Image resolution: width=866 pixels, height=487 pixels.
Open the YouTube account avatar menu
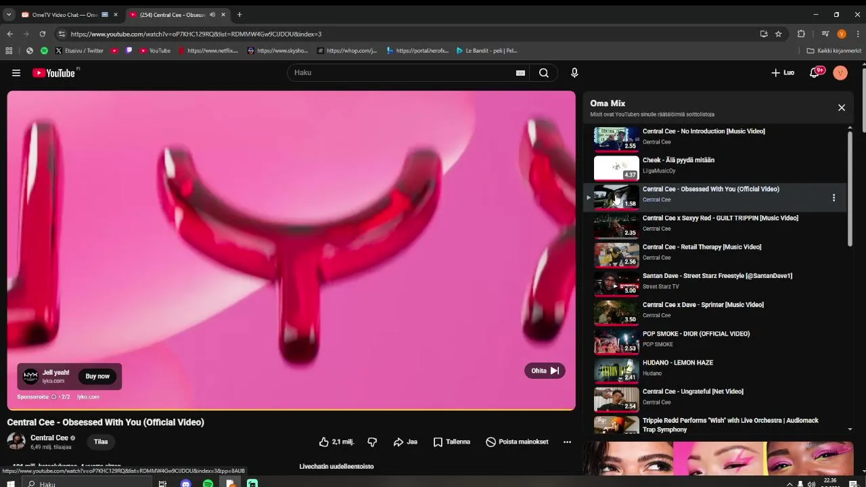[x=840, y=72]
